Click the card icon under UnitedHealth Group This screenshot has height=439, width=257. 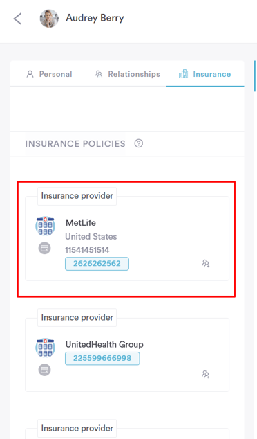coord(44,370)
